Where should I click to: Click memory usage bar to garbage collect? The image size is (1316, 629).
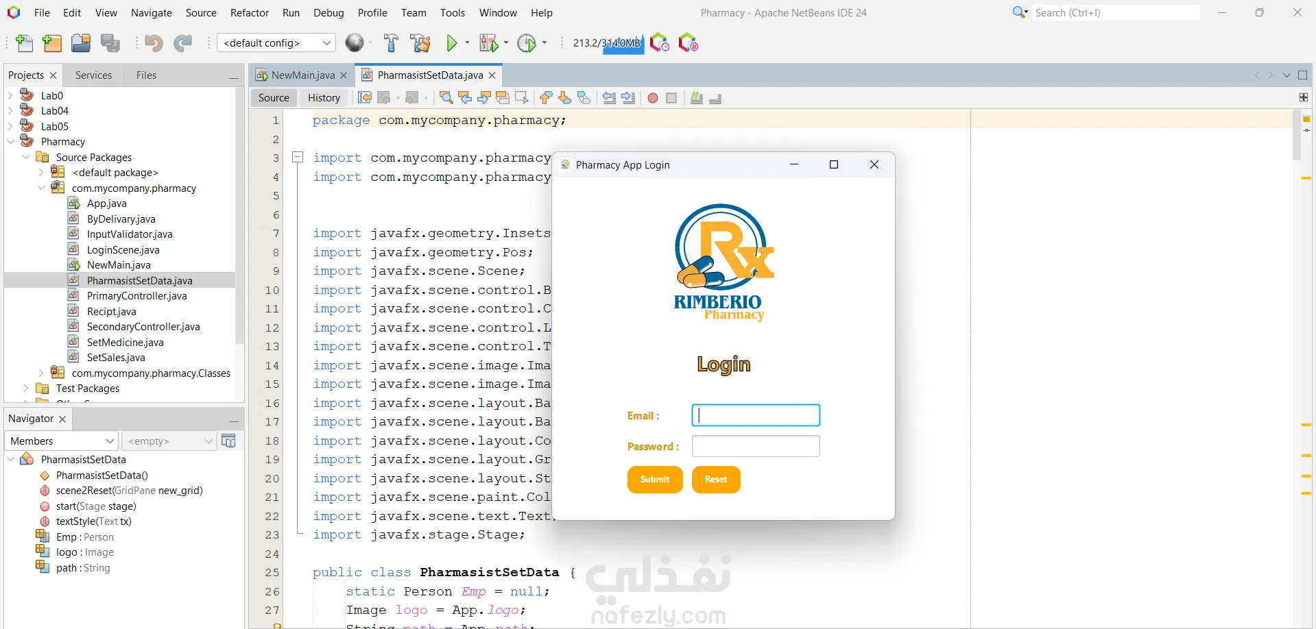pos(608,43)
